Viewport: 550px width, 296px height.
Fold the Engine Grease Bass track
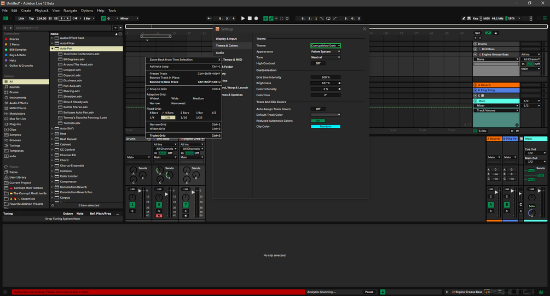(x=475, y=55)
